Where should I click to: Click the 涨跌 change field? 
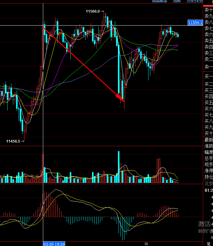(x=209, y=146)
